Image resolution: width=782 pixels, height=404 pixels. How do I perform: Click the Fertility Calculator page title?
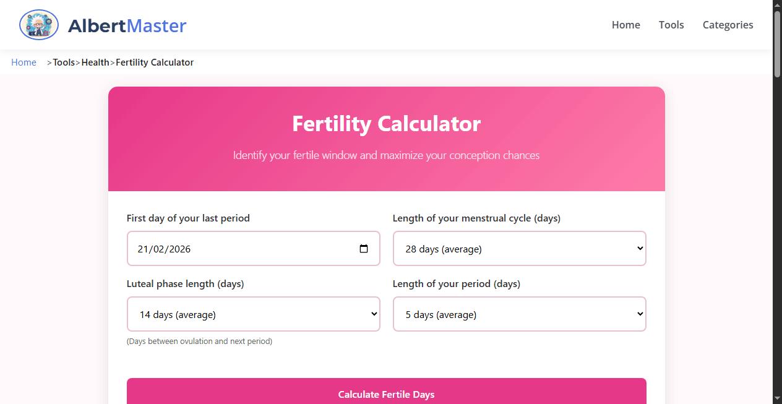(x=386, y=124)
